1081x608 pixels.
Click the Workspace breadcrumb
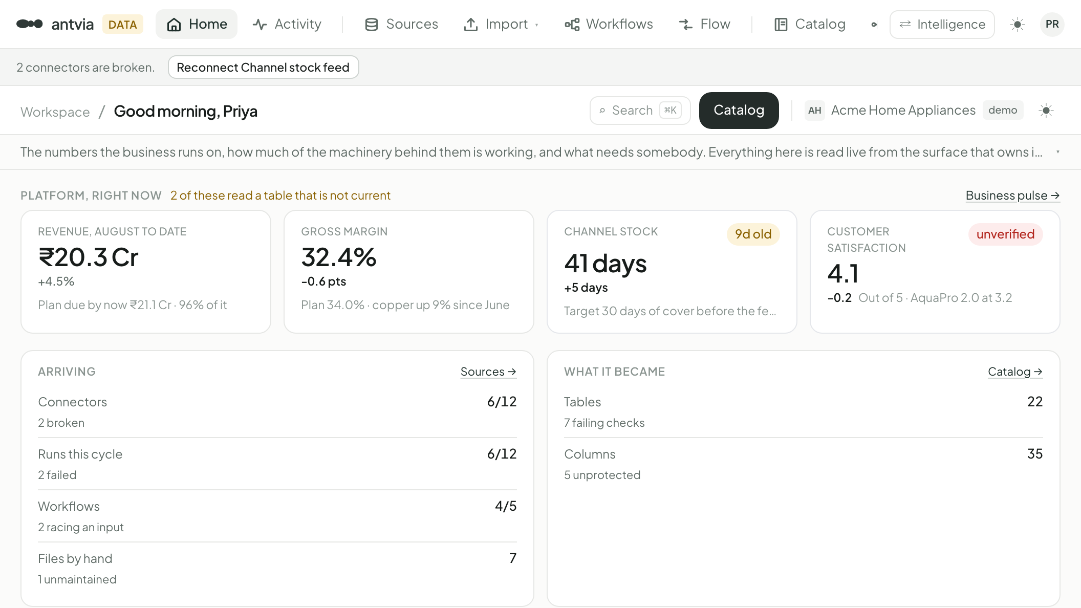click(55, 112)
